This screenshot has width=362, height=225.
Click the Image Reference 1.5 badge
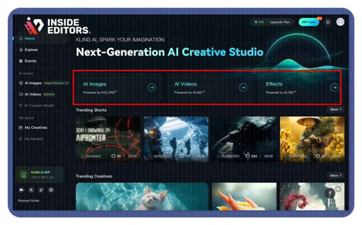click(x=56, y=83)
